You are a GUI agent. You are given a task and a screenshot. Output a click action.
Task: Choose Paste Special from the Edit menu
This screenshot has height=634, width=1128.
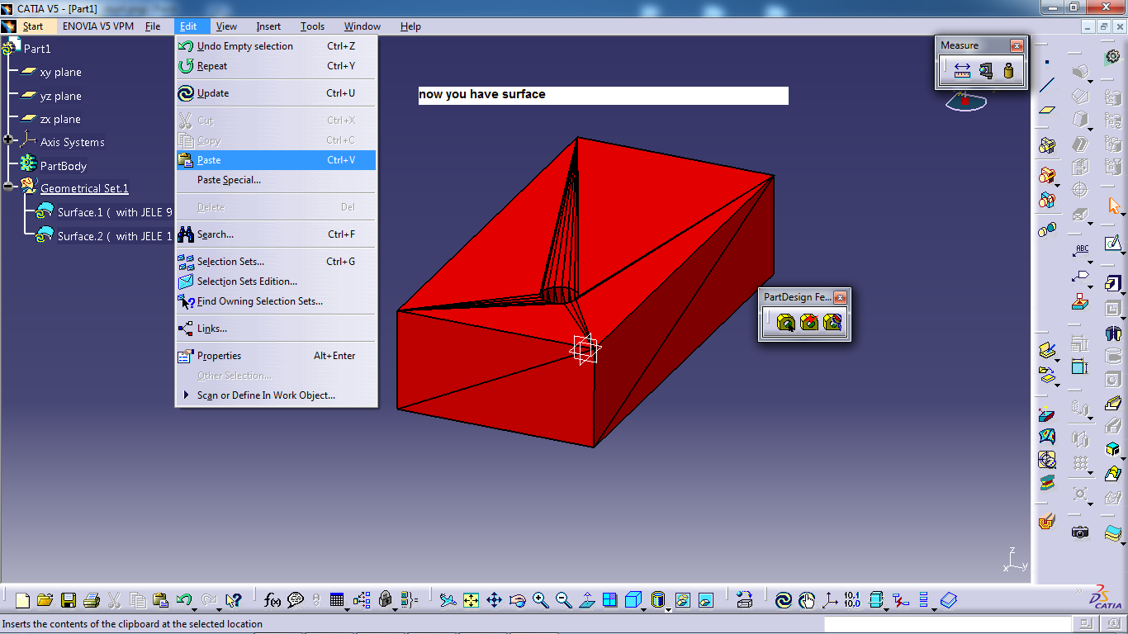276,180
